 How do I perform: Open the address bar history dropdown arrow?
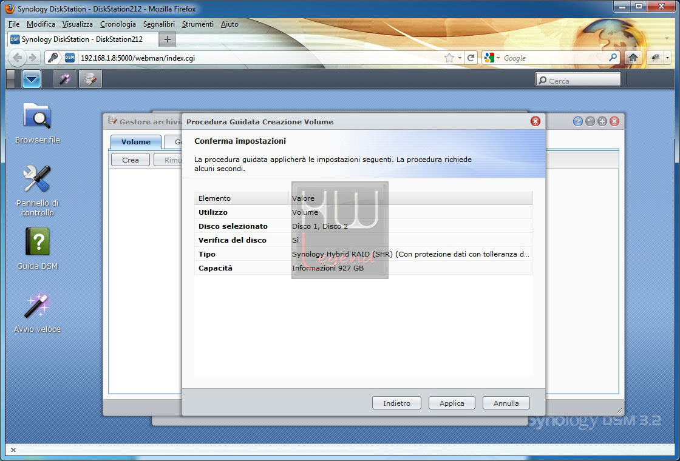click(460, 58)
